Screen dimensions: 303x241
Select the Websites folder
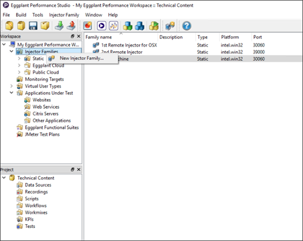tap(42, 100)
